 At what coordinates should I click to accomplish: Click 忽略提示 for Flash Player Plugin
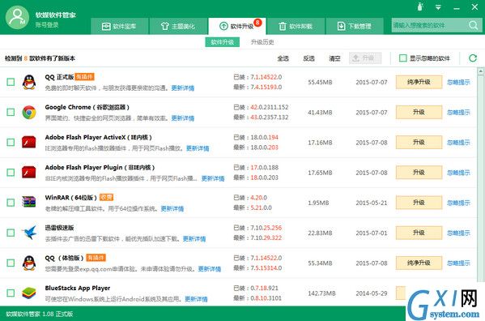(458, 173)
